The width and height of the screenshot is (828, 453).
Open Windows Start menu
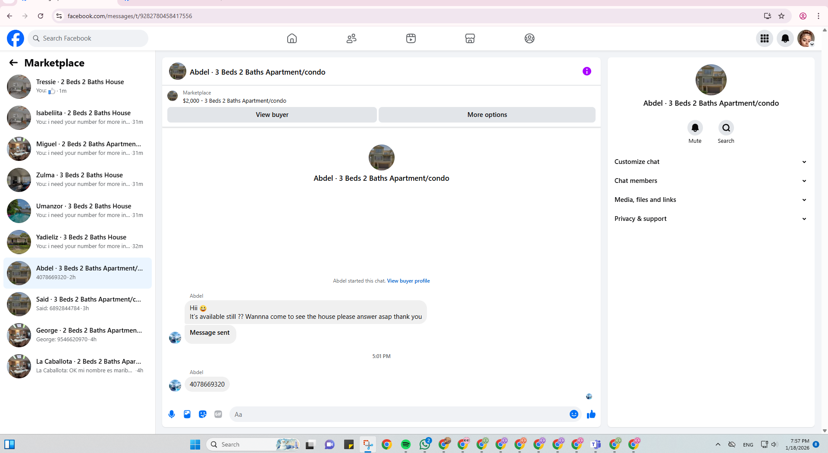[x=195, y=444]
